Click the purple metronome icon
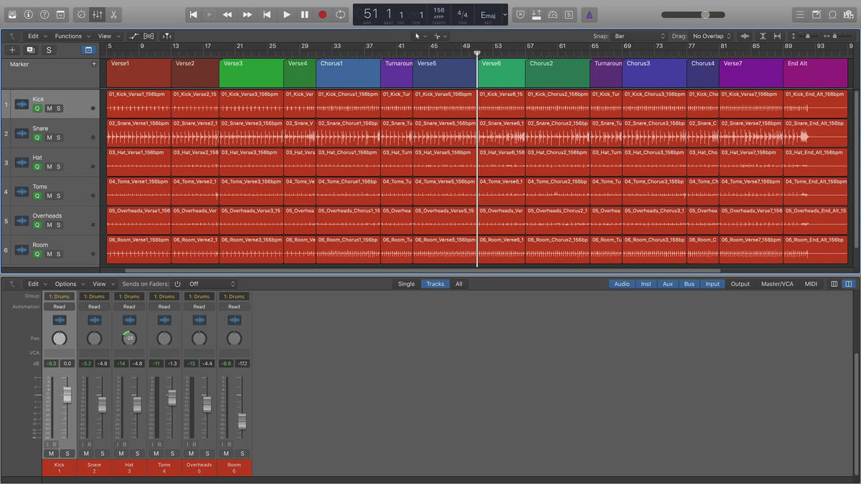The width and height of the screenshot is (861, 484). pyautogui.click(x=589, y=14)
